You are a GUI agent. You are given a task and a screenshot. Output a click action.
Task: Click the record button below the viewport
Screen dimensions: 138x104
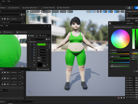click(x=118, y=98)
